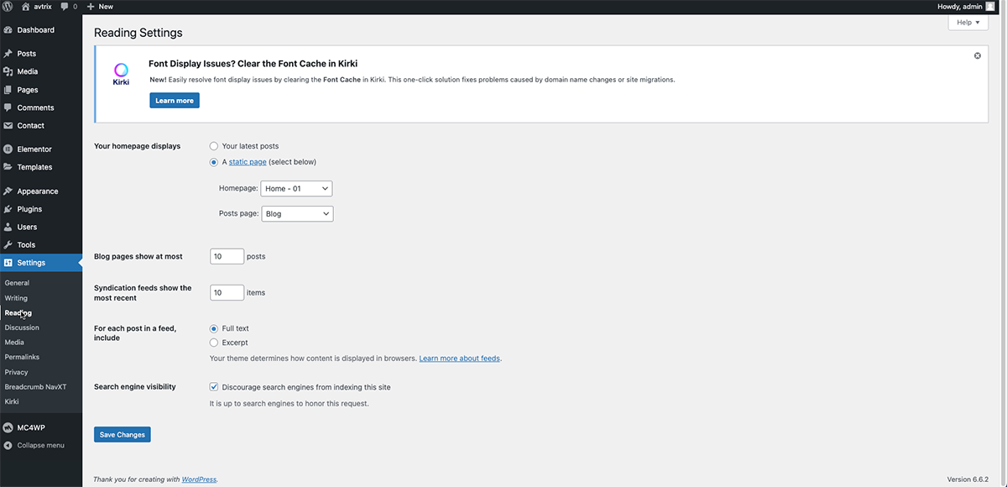
Task: Uncheck 'Discourage search engines' checkbox
Action: [x=214, y=387]
